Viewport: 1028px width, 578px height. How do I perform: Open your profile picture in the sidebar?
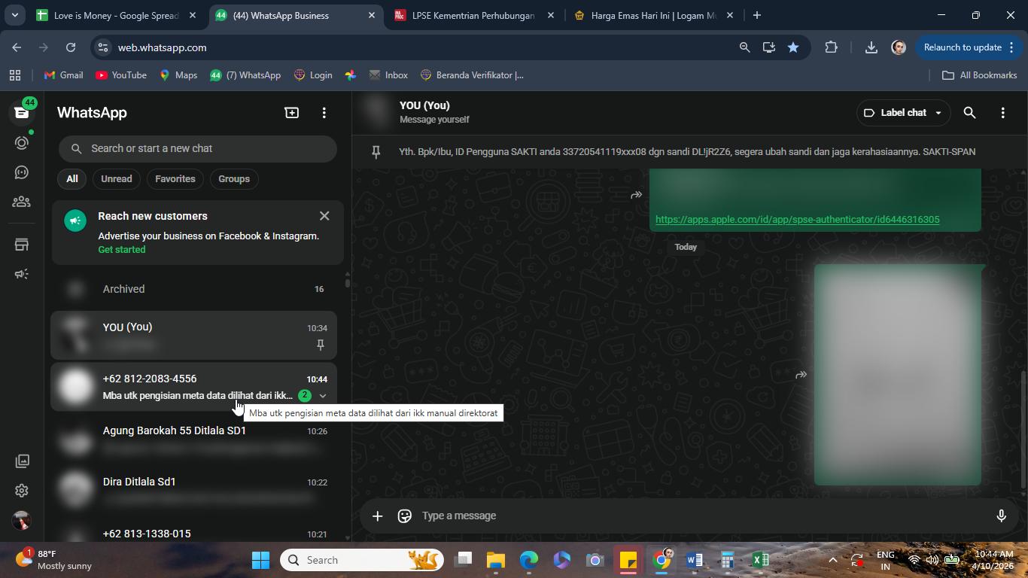pyautogui.click(x=22, y=520)
